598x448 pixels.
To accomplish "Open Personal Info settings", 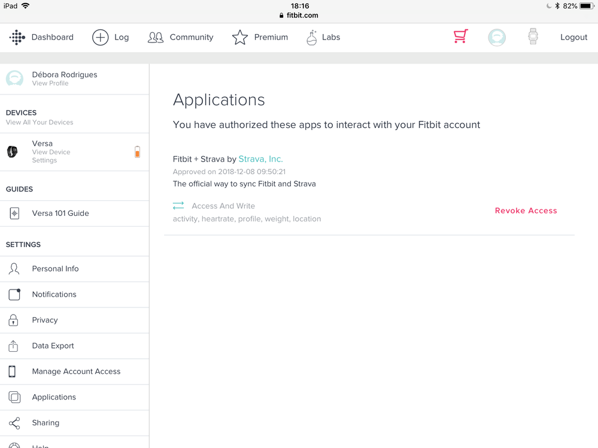I will point(74,269).
